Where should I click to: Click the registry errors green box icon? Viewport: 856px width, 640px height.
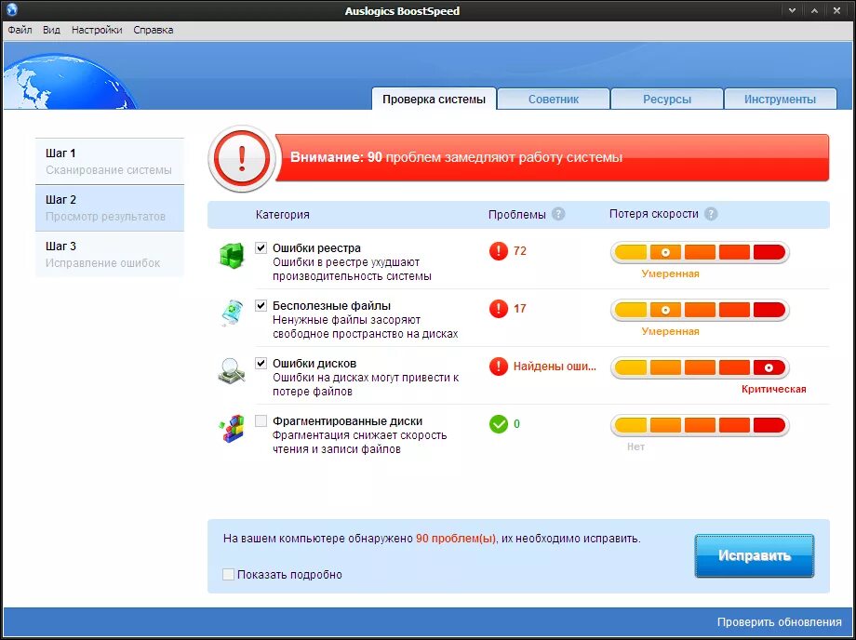click(x=233, y=253)
